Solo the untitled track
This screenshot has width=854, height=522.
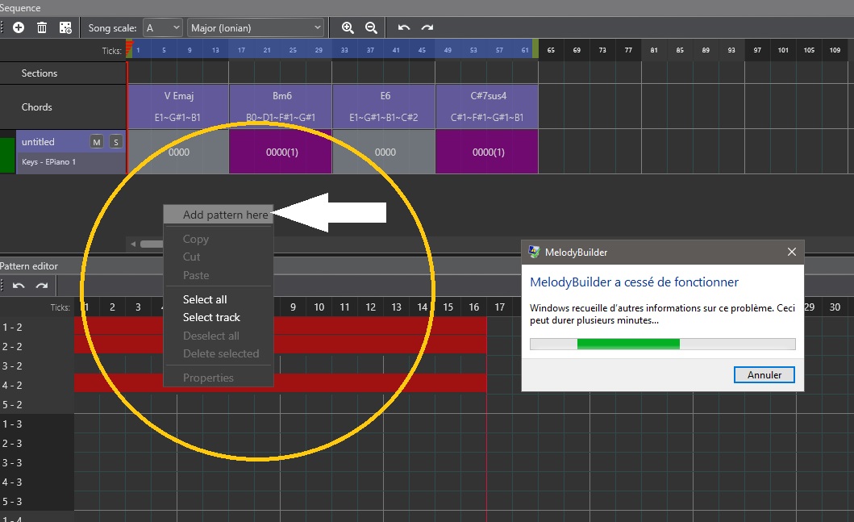tap(115, 142)
